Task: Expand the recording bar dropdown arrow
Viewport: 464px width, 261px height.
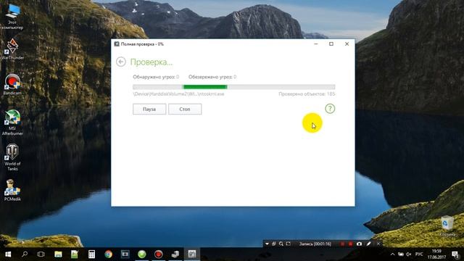Action: (x=267, y=244)
